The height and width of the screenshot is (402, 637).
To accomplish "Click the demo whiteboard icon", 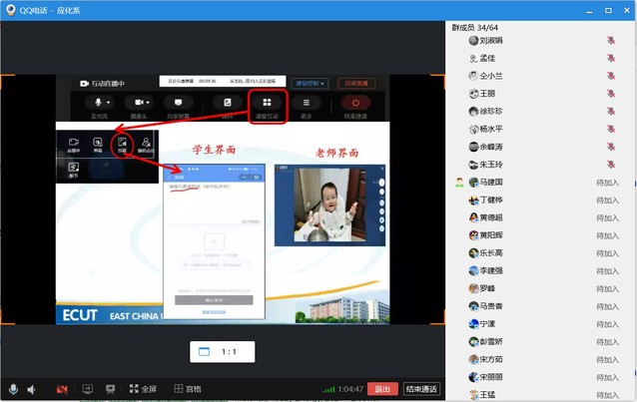I will point(110,389).
